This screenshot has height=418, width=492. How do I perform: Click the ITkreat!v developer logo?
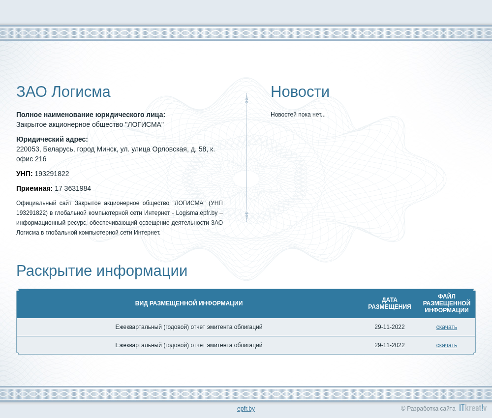point(473,408)
